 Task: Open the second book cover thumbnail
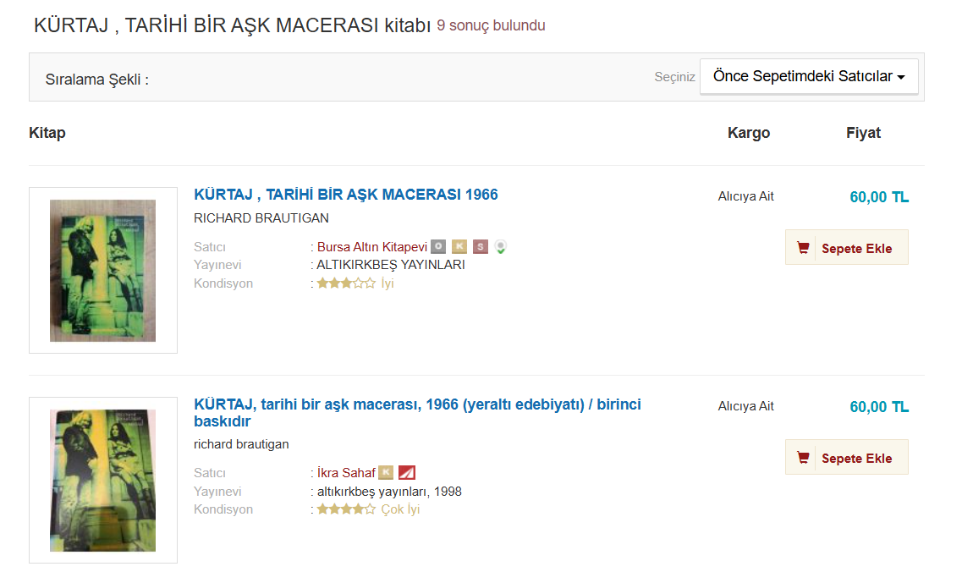[102, 480]
